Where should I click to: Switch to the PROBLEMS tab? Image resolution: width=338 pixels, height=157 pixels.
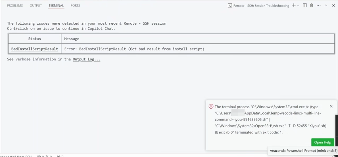(x=15, y=5)
